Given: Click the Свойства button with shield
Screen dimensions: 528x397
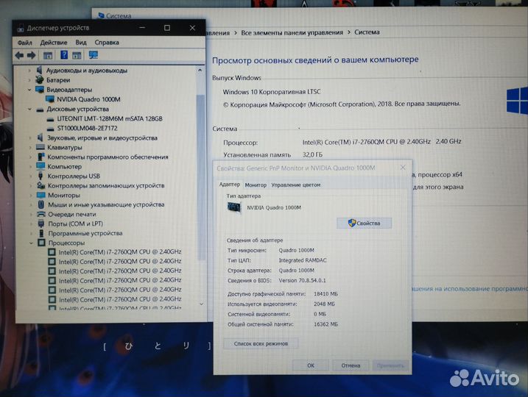Looking at the screenshot, I should pos(364,223).
